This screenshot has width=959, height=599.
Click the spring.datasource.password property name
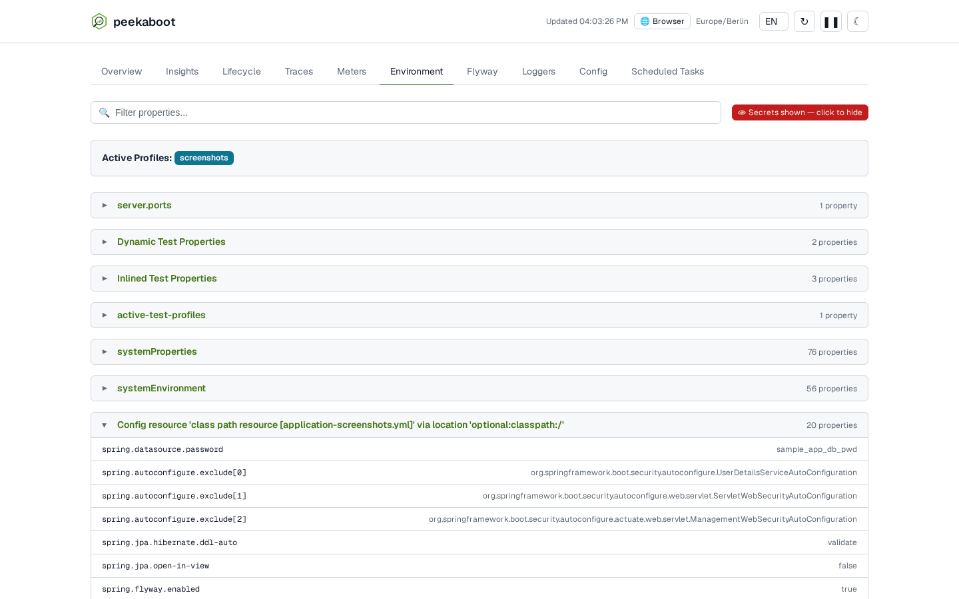162,449
